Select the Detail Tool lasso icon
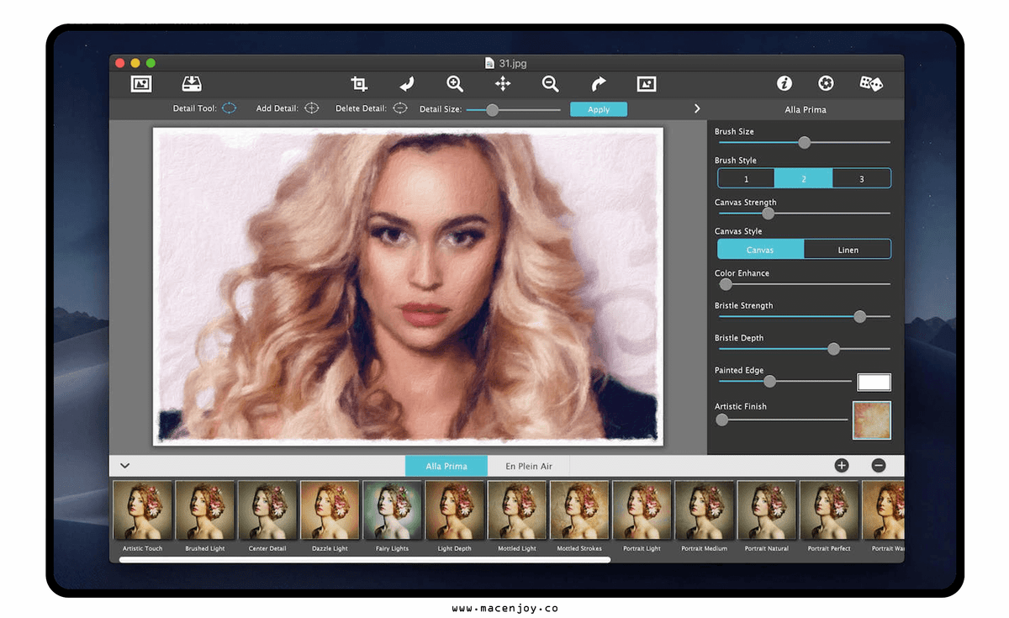Viewport: 1009px width, 618px height. pos(229,108)
